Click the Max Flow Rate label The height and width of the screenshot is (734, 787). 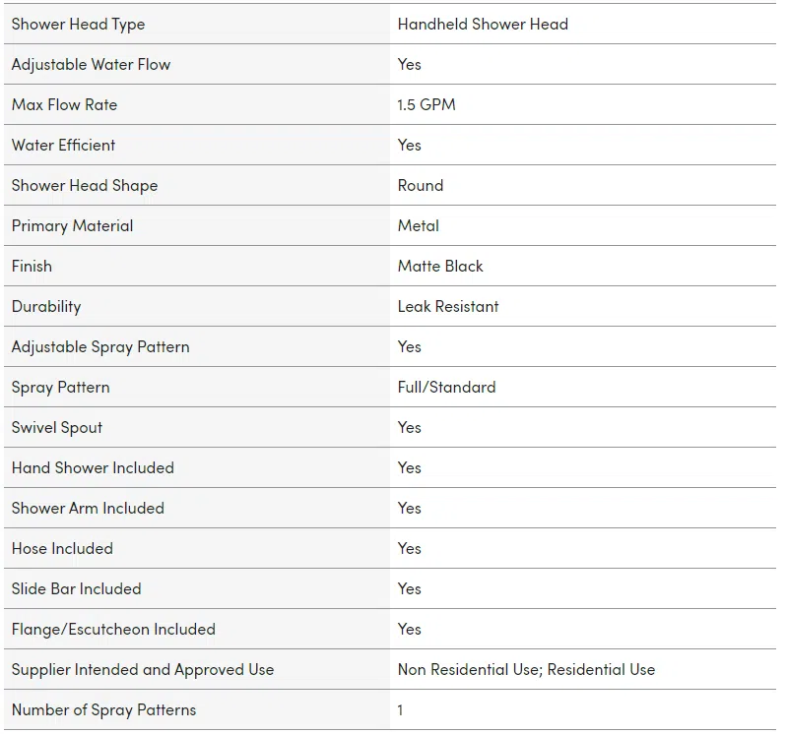click(x=64, y=104)
